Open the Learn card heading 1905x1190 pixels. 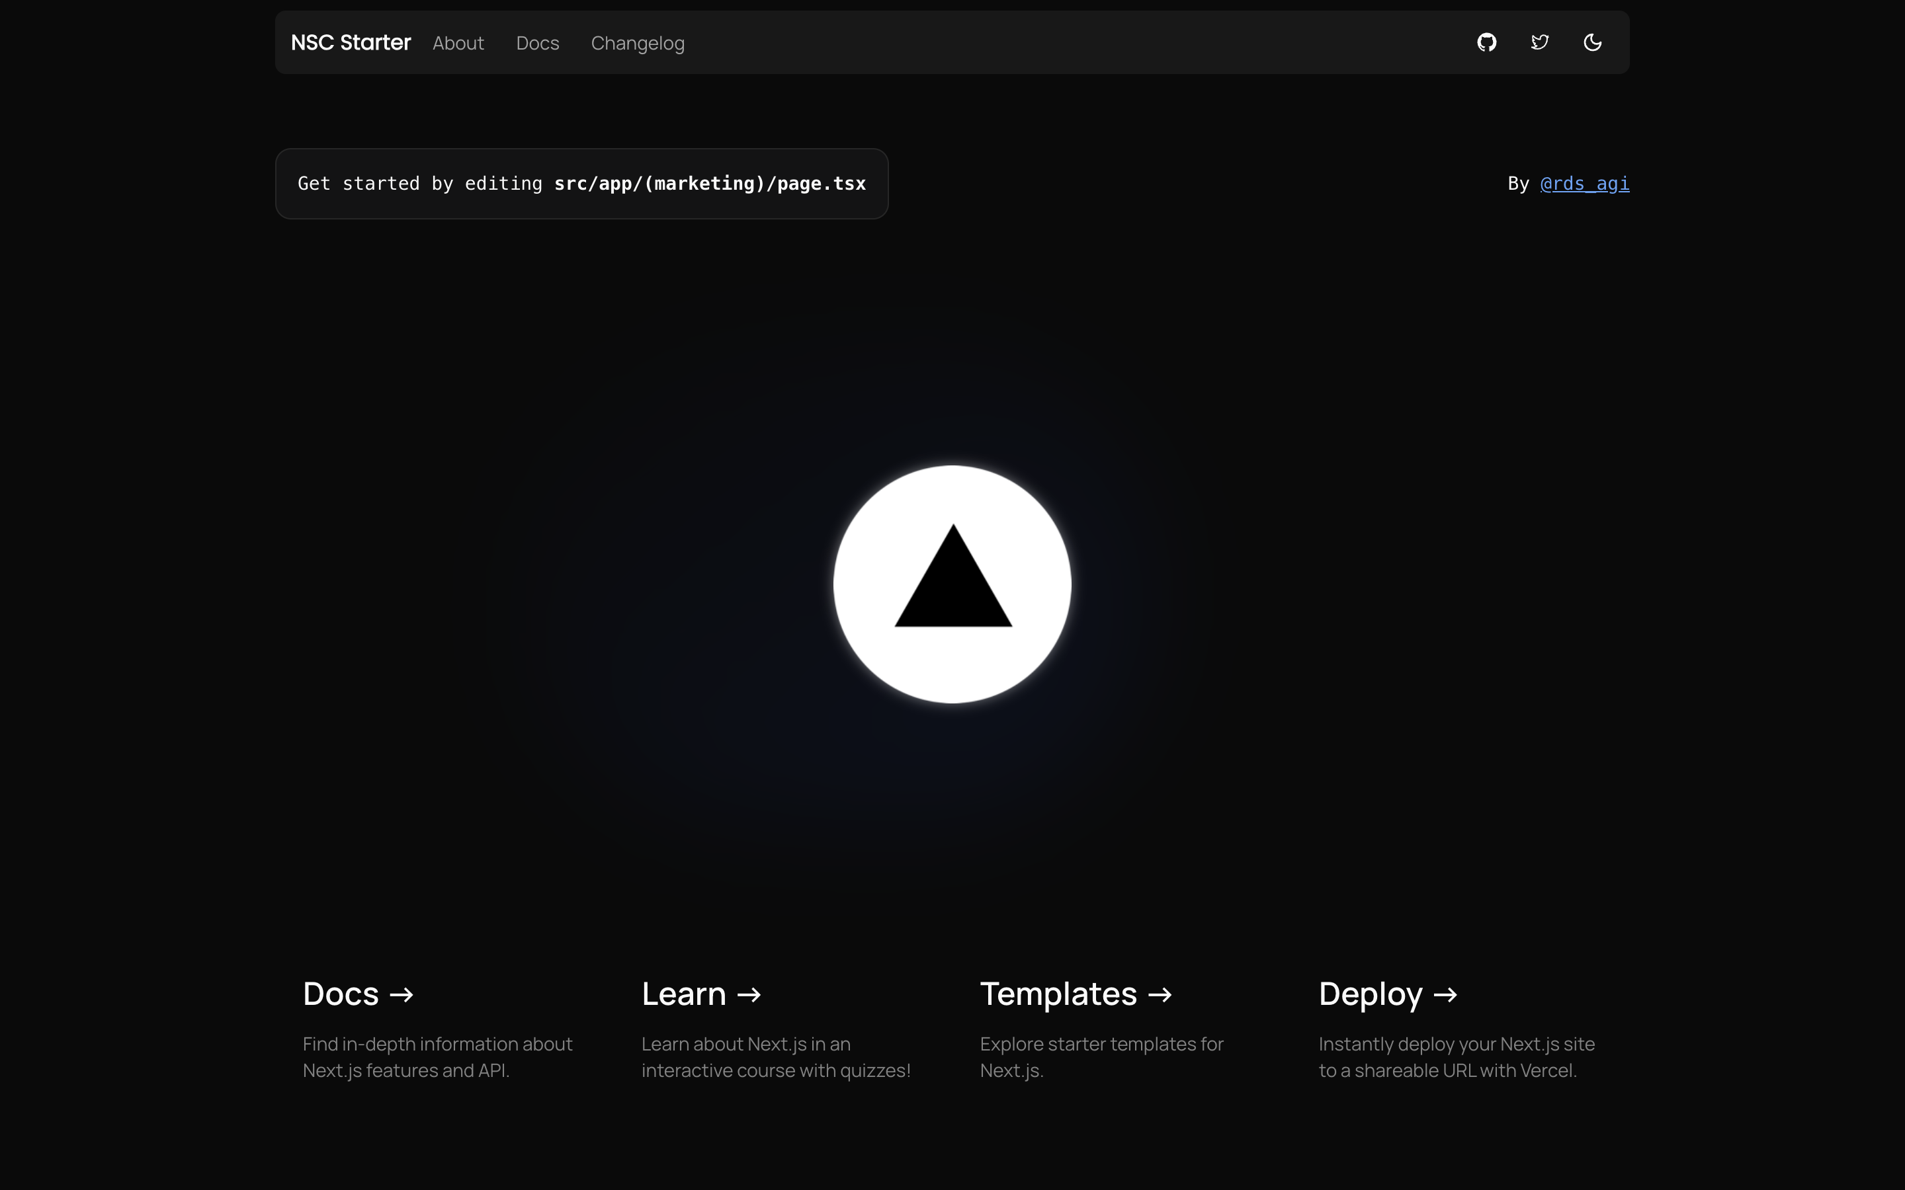point(683,994)
